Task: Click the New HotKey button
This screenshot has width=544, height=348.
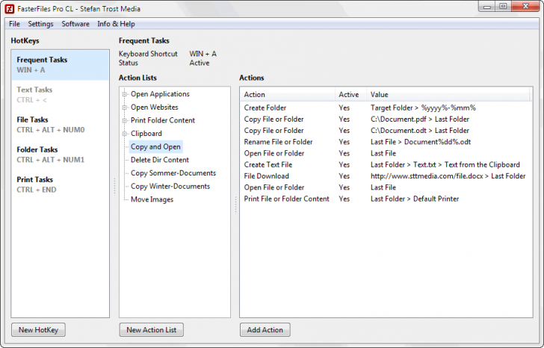Action: [38, 329]
